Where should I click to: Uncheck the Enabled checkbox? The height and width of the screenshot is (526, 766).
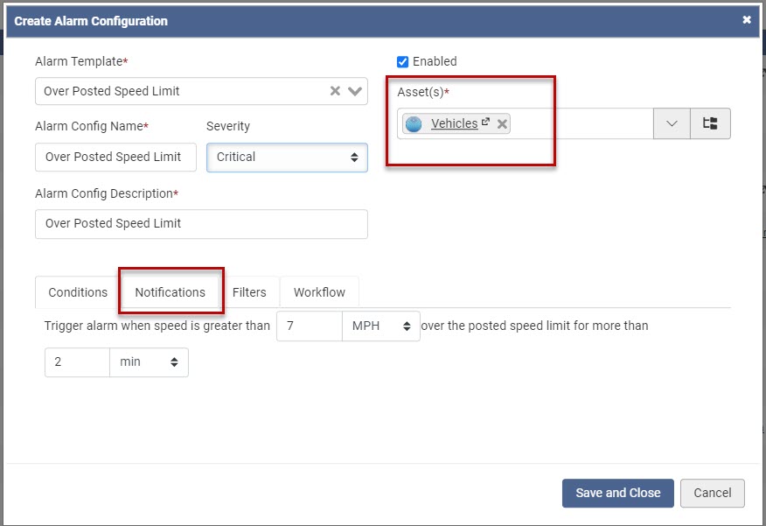[403, 61]
